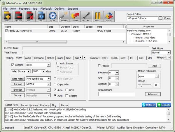Open file INFO from toolbar

[41, 16]
